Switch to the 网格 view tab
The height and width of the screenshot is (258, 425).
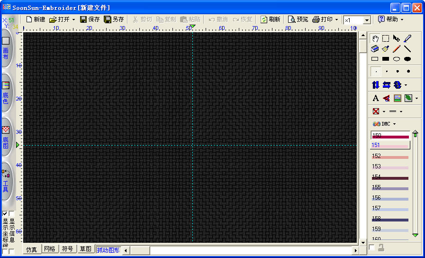(x=49, y=249)
